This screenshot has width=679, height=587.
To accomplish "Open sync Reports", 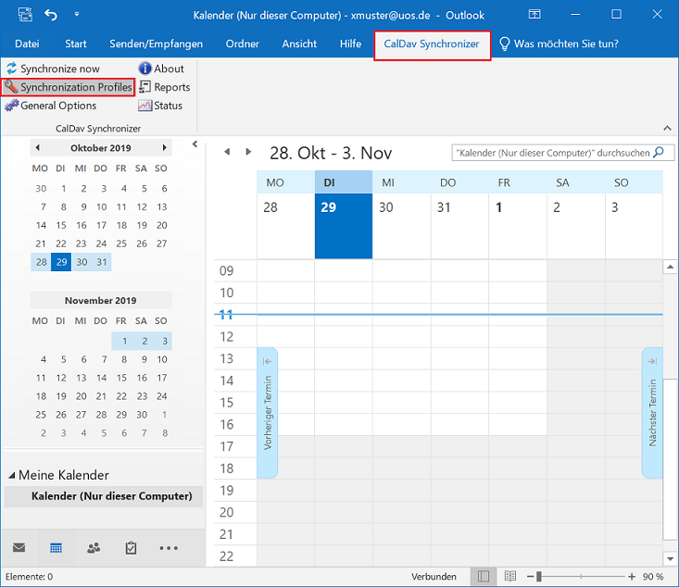I will [x=164, y=87].
